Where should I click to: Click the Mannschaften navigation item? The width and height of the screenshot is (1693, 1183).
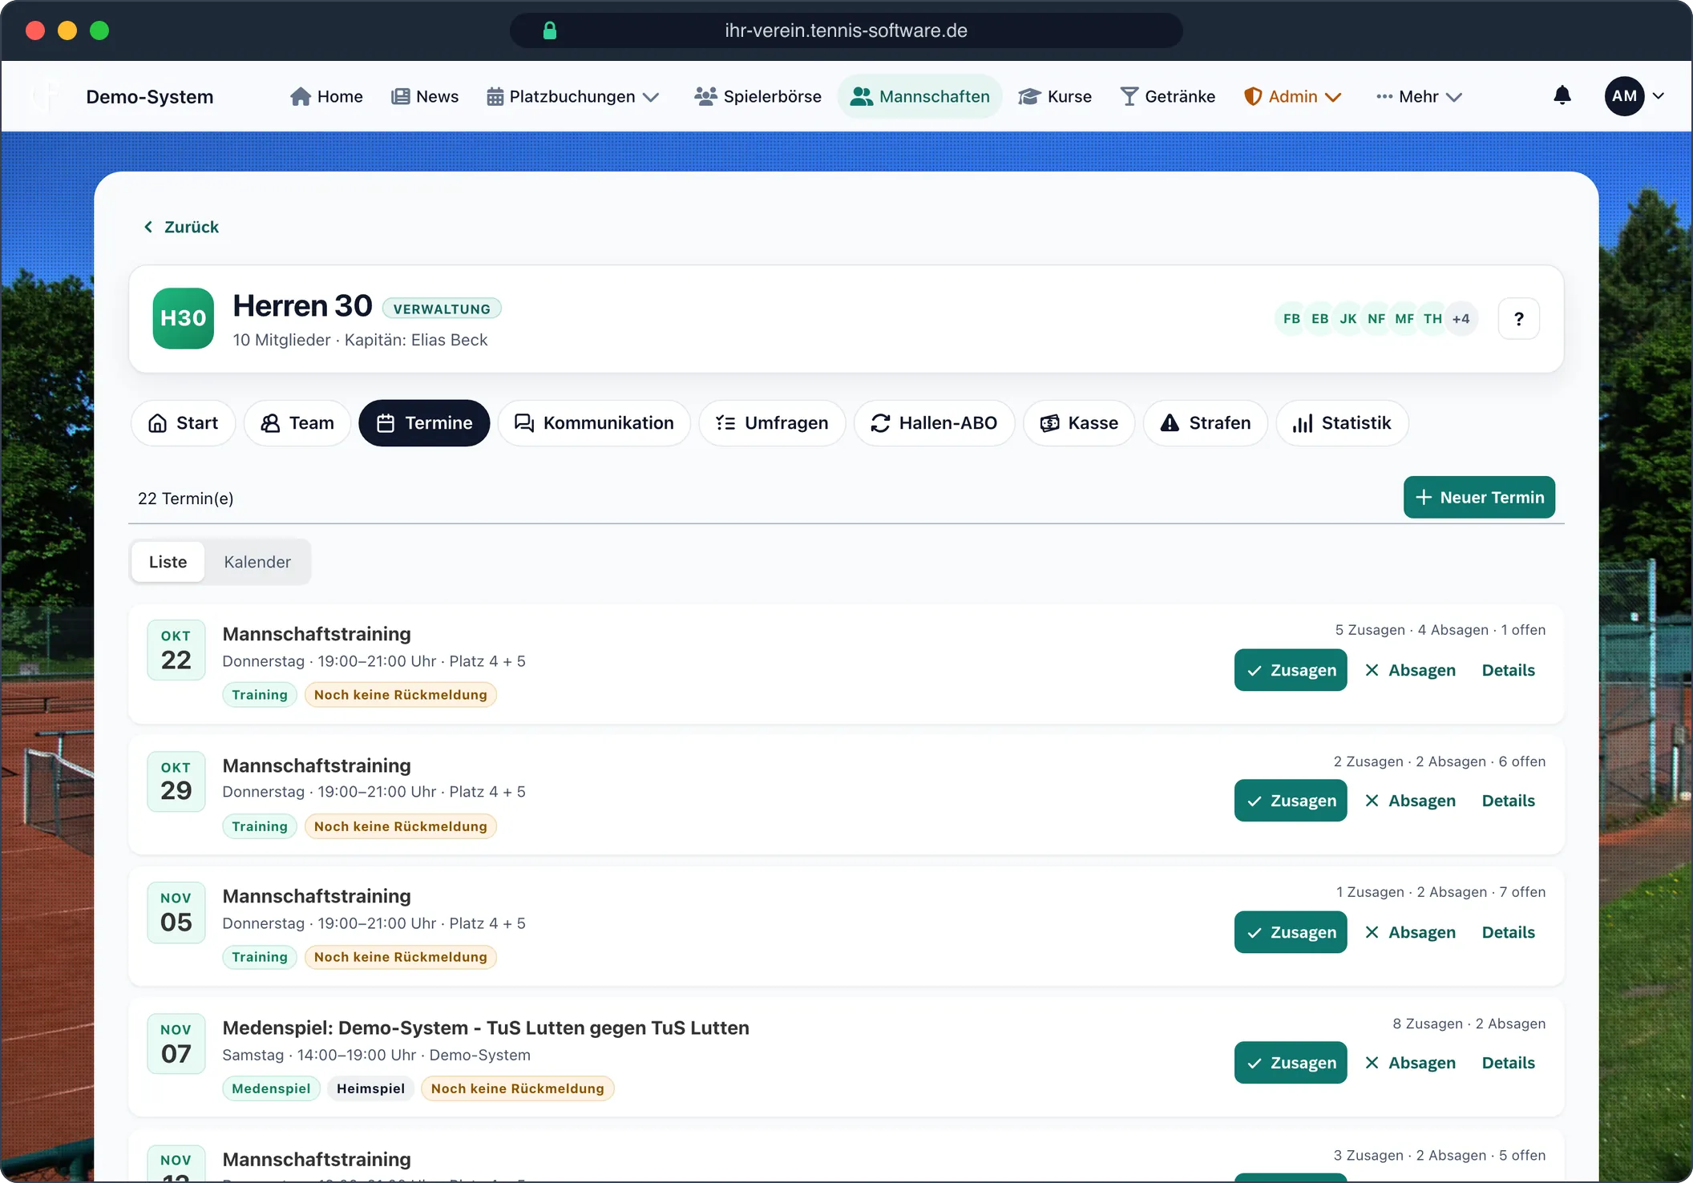[x=920, y=96]
